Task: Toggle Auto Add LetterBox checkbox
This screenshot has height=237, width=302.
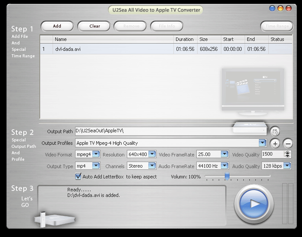Action: click(x=78, y=176)
